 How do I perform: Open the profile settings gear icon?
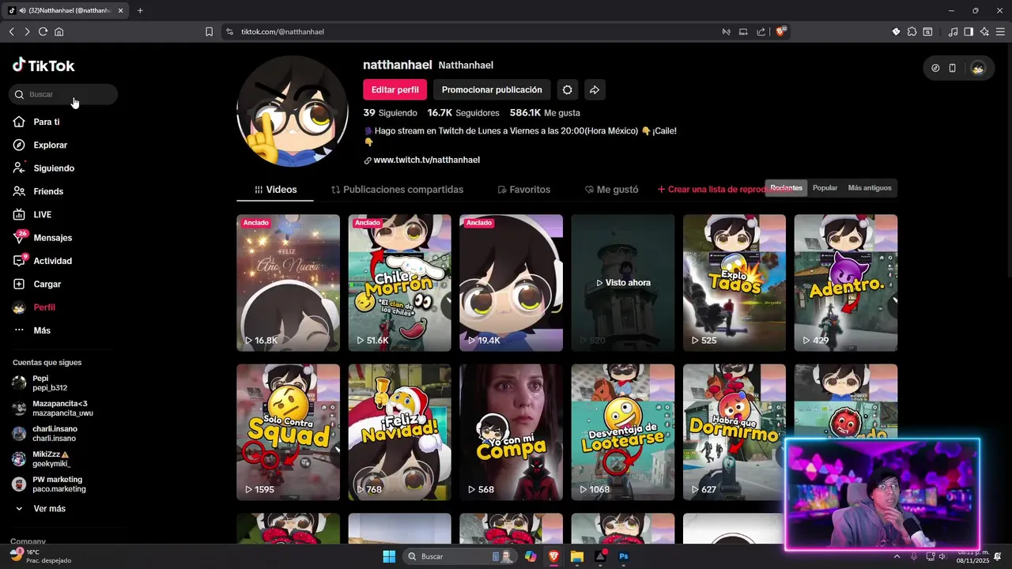(567, 90)
